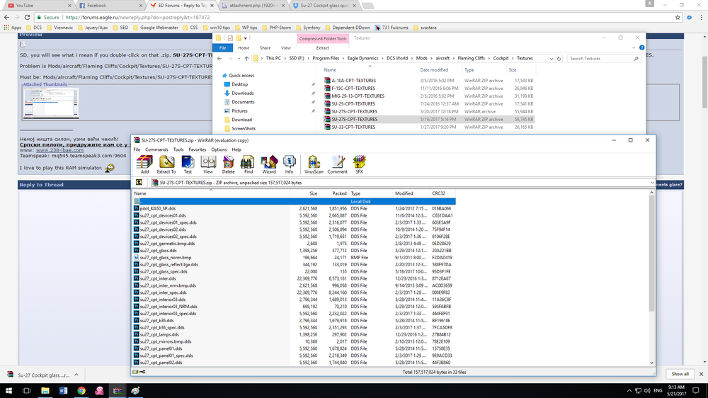Screen dimensions: 708x398
Task: Open the Google Webmaster bookmark
Action: click(155, 28)
